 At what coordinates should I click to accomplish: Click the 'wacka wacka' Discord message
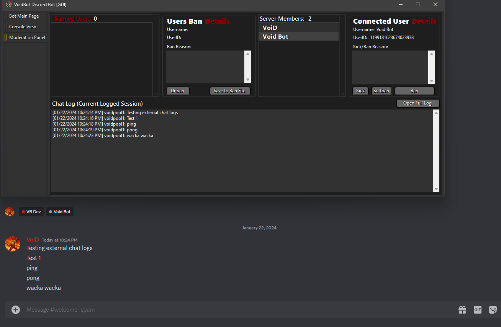click(x=44, y=288)
